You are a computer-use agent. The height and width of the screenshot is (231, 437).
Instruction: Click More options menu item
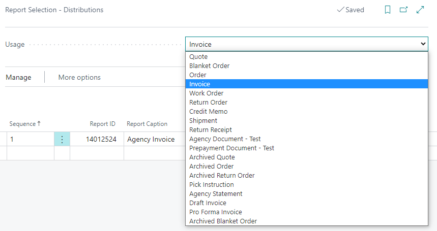[79, 77]
